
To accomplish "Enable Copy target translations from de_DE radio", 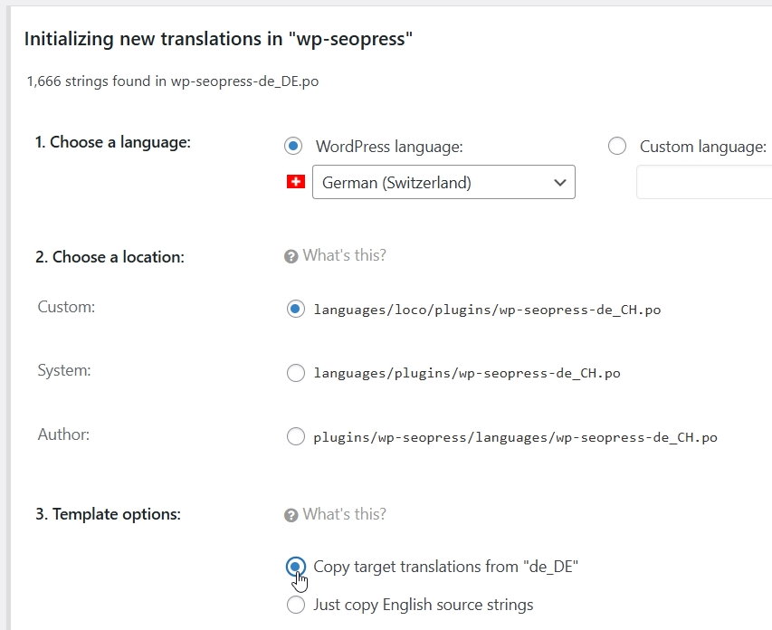I will click(295, 567).
